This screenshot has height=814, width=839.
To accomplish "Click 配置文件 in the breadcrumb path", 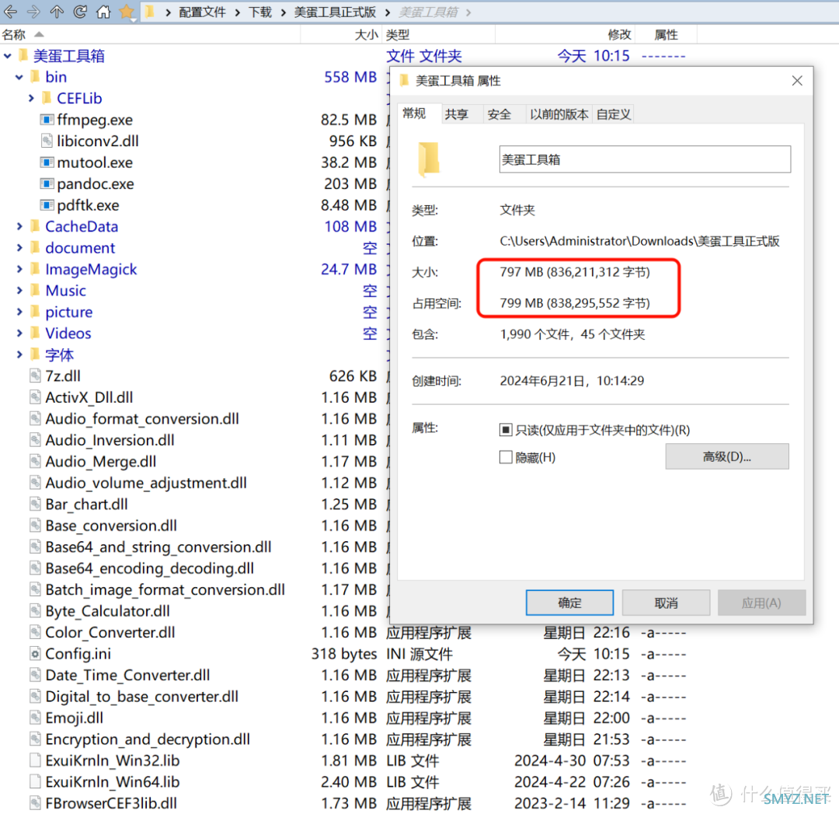I will (202, 12).
